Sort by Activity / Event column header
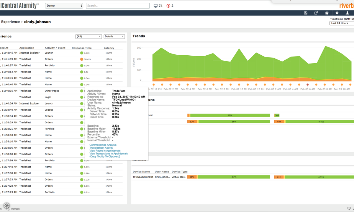 pyautogui.click(x=55, y=48)
